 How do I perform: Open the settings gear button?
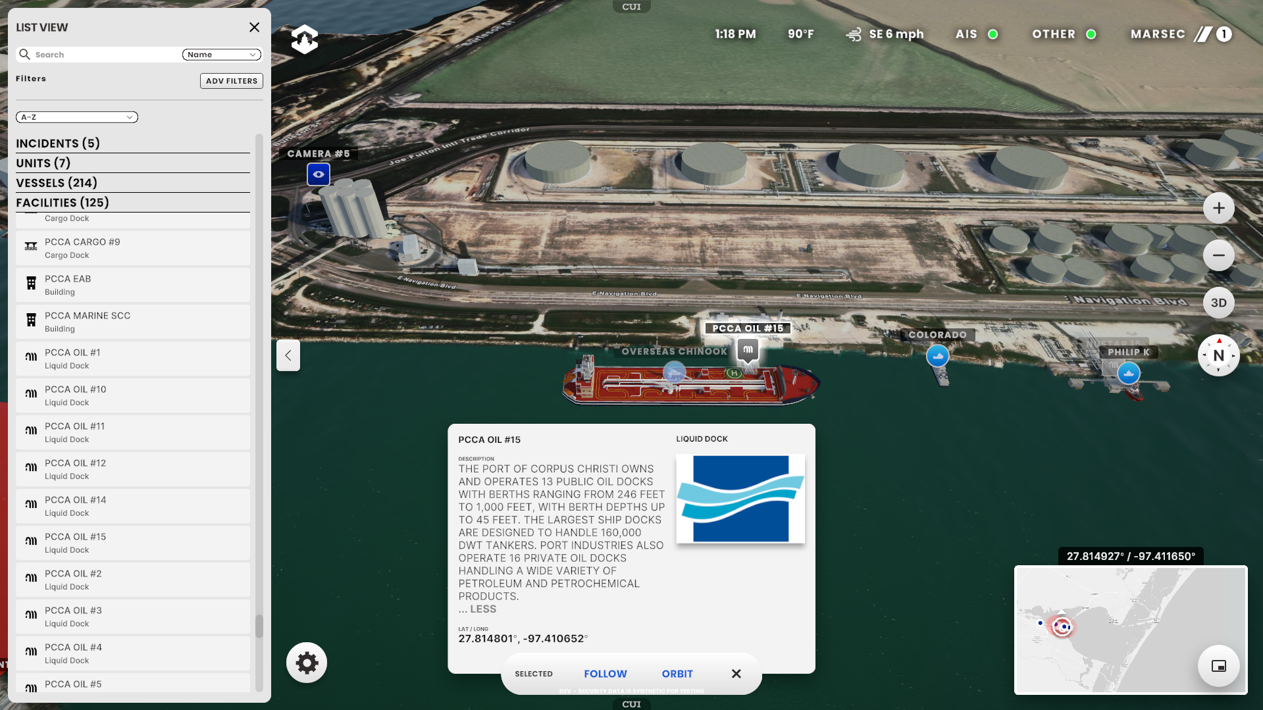(x=307, y=663)
